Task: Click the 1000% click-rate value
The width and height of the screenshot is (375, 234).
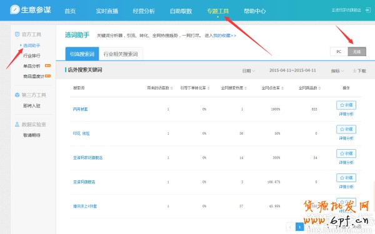Action: pos(275,109)
